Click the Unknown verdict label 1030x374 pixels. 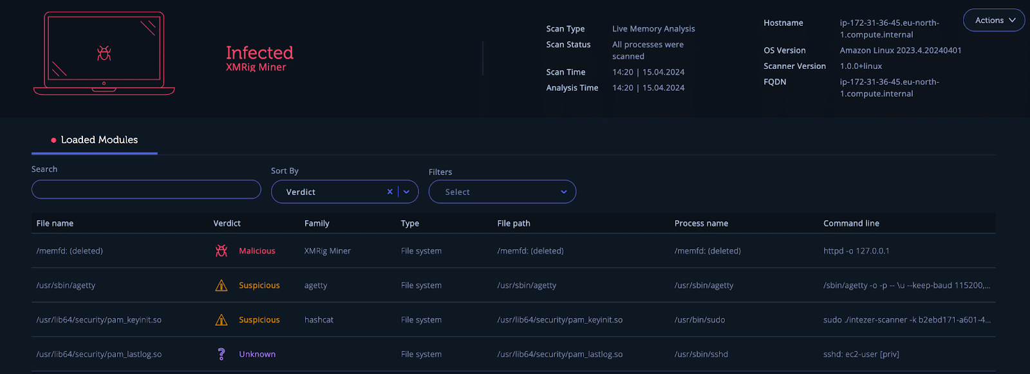click(257, 354)
